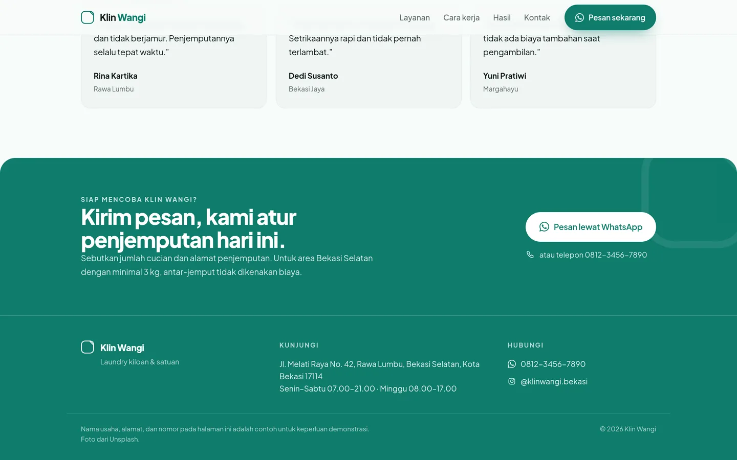Image resolution: width=737 pixels, height=460 pixels.
Task: Click the heading Kirim pesan, kami atur penjemputan
Action: 189,228
